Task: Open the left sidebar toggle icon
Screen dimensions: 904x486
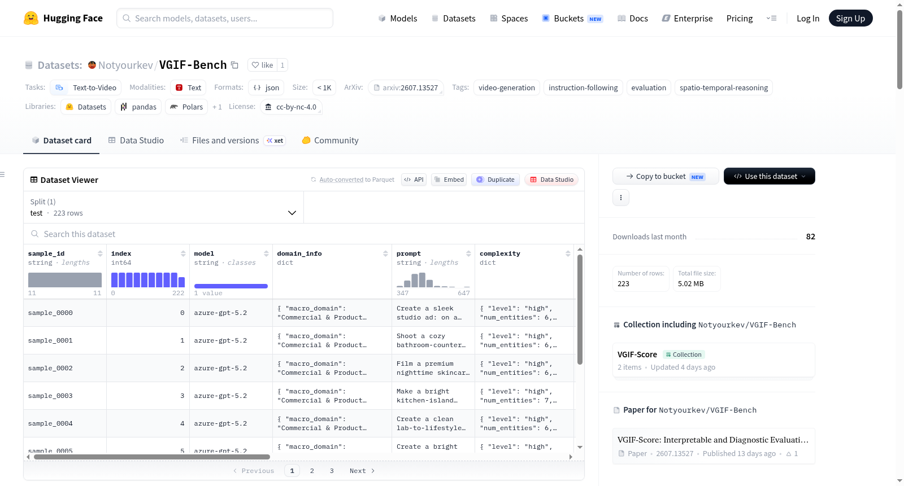Action: tap(2, 174)
